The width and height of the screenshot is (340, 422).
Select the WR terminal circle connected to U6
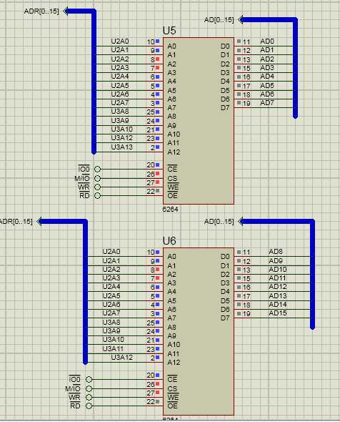(89, 397)
